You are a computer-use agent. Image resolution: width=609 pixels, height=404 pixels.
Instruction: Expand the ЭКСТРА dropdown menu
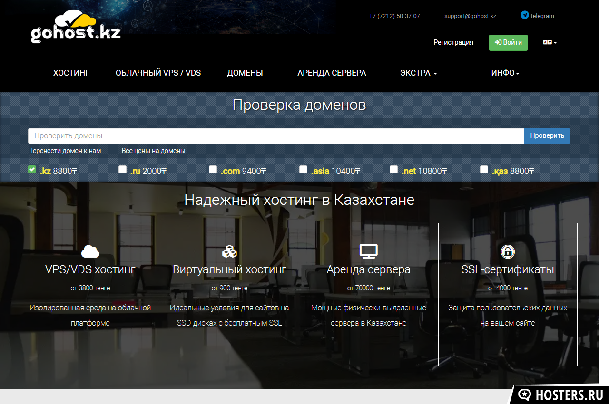pyautogui.click(x=418, y=73)
